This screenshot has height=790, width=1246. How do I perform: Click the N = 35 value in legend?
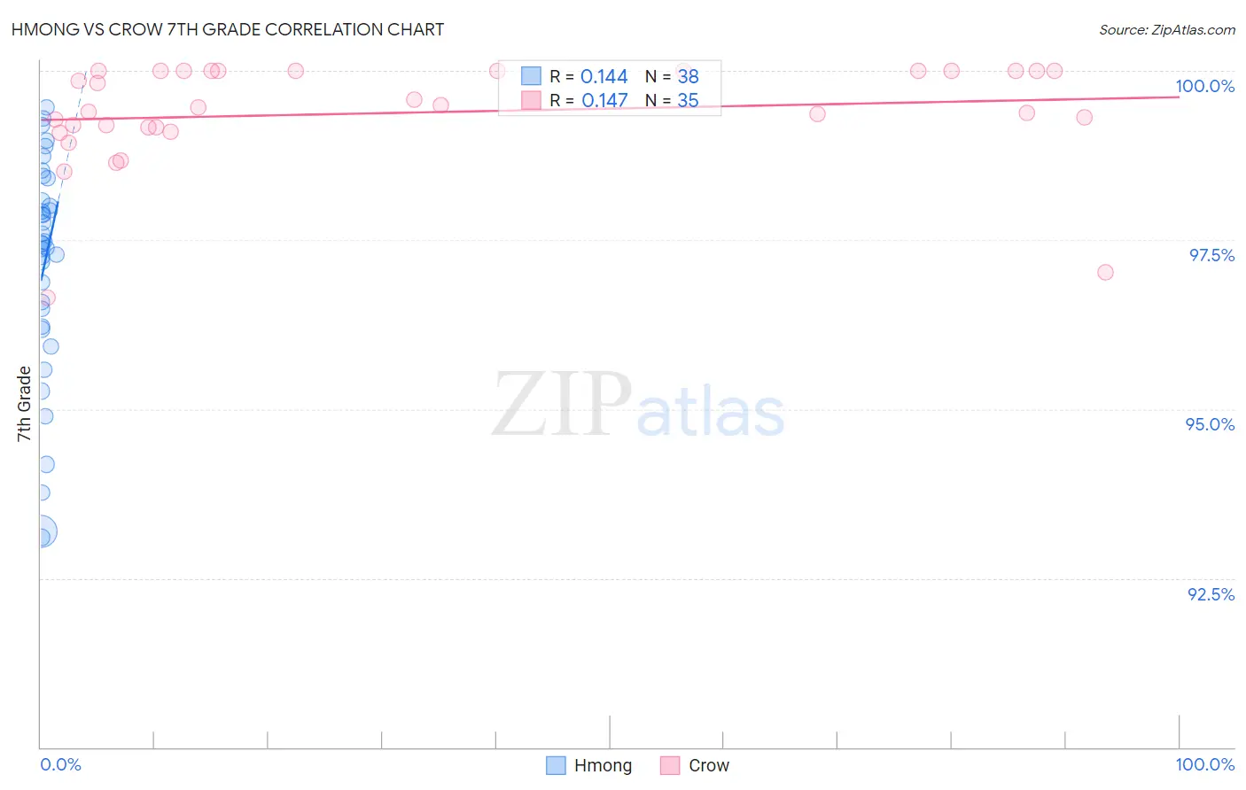click(672, 101)
